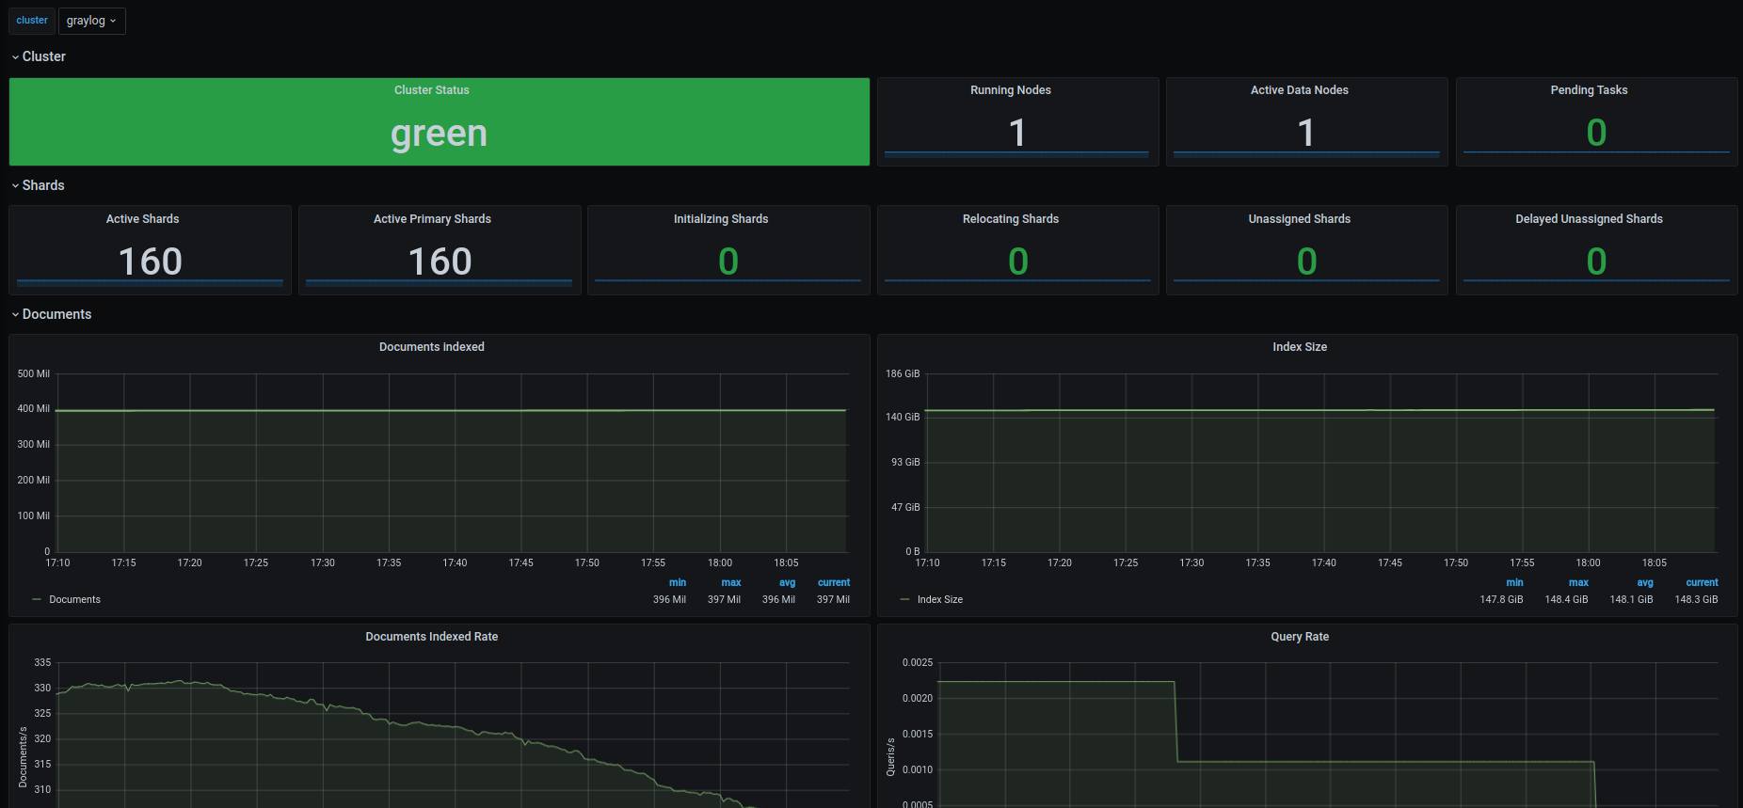The height and width of the screenshot is (808, 1743).
Task: Sort Documents Indexed legend by avg
Action: [788, 582]
